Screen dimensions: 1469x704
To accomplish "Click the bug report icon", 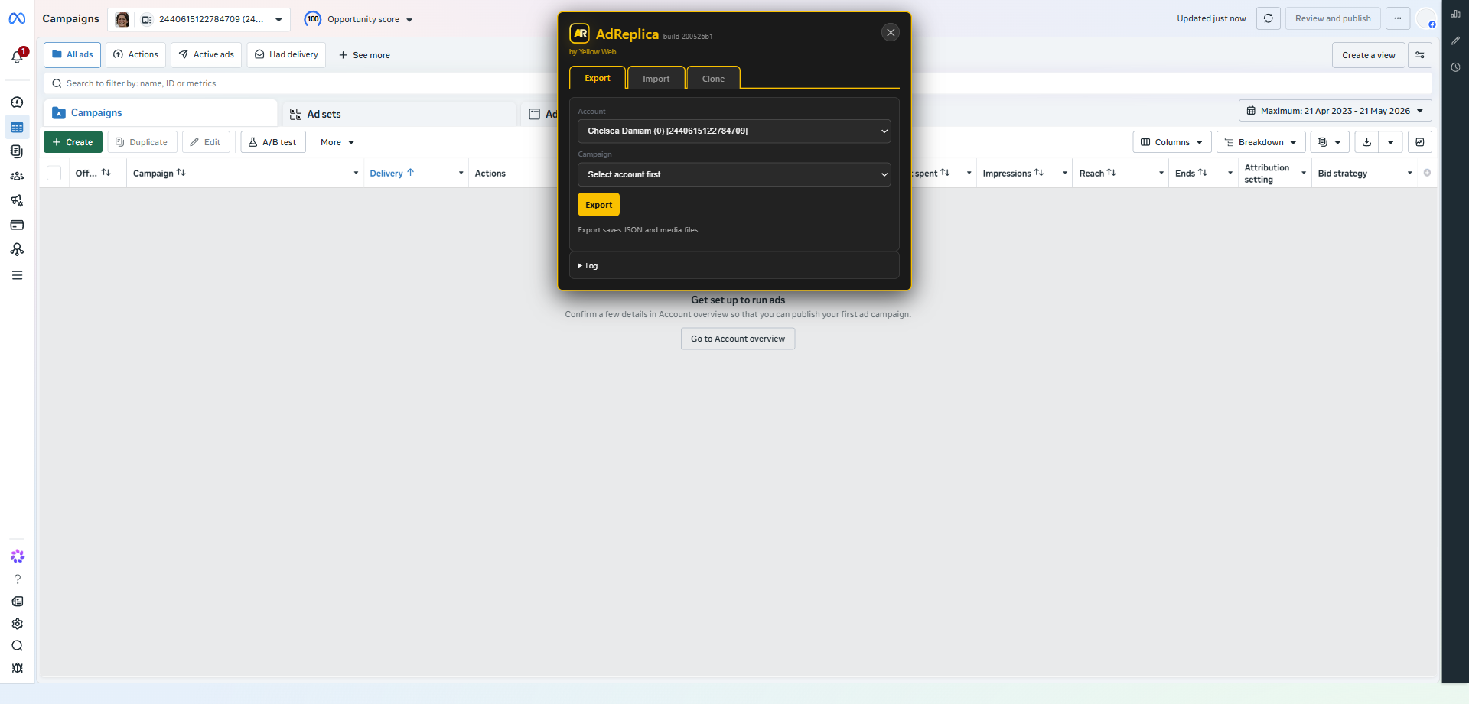I will coord(17,668).
